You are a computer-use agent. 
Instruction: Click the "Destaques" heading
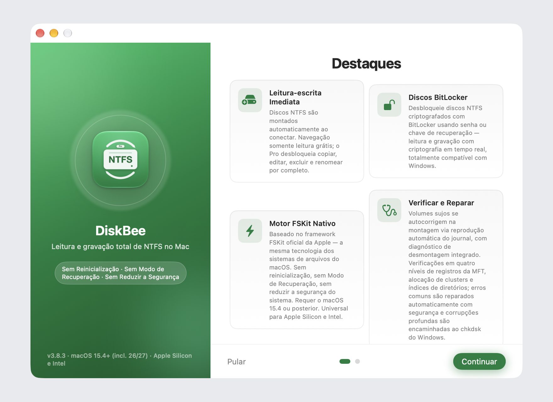click(x=366, y=64)
